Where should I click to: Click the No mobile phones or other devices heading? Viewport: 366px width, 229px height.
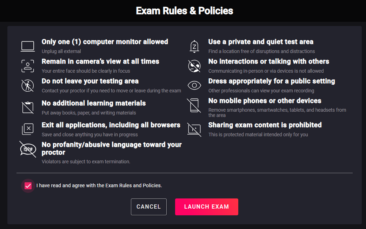click(265, 101)
